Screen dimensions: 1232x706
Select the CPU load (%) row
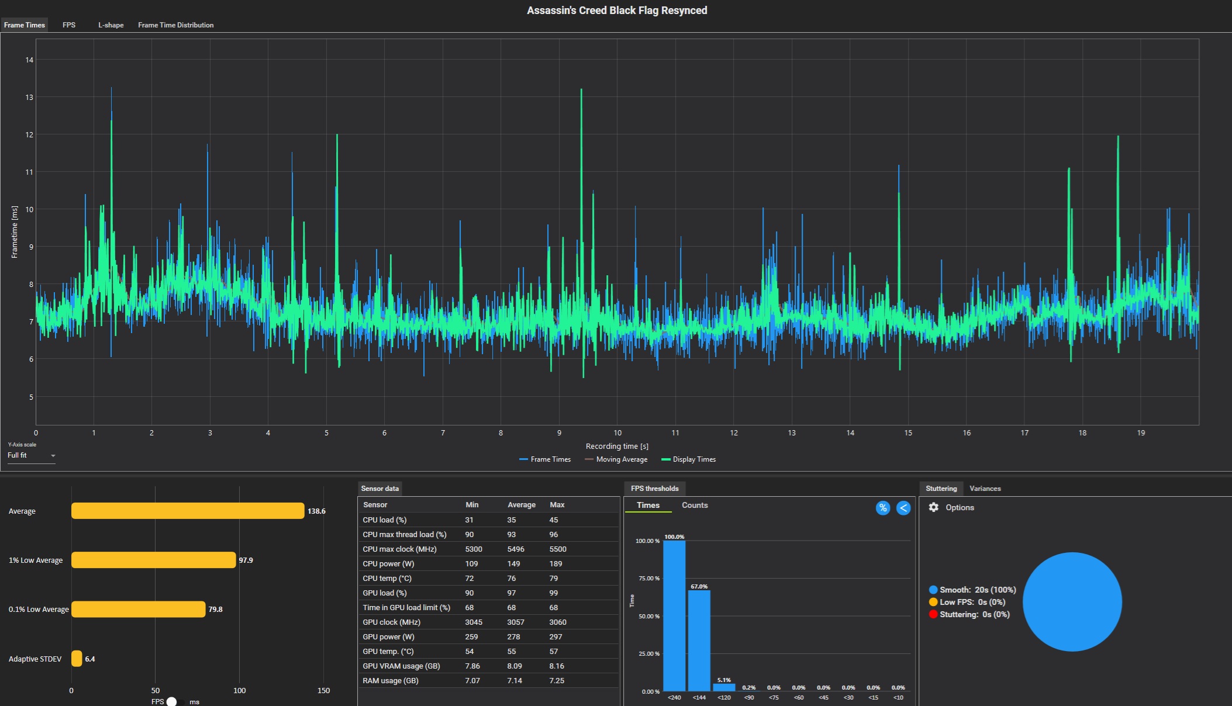coord(488,520)
